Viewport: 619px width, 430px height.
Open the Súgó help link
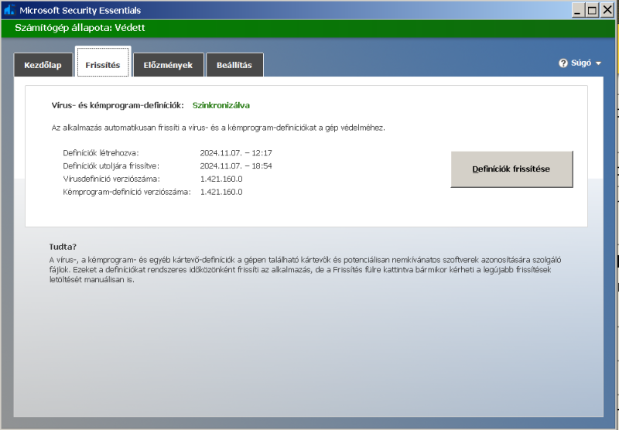click(x=581, y=63)
